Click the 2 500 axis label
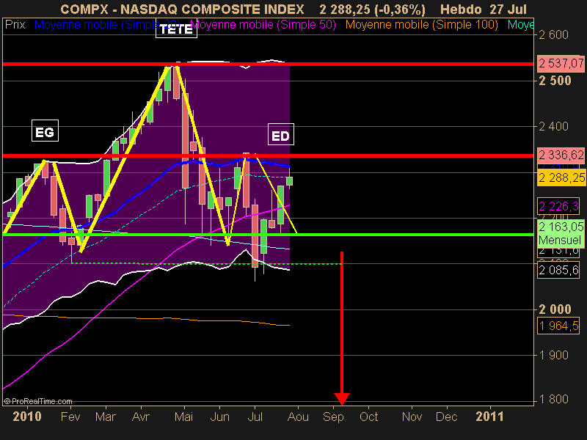Screen dimensions: 587x440 [x=555, y=81]
